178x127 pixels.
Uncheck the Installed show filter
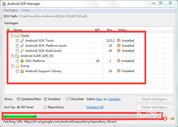click(45, 99)
